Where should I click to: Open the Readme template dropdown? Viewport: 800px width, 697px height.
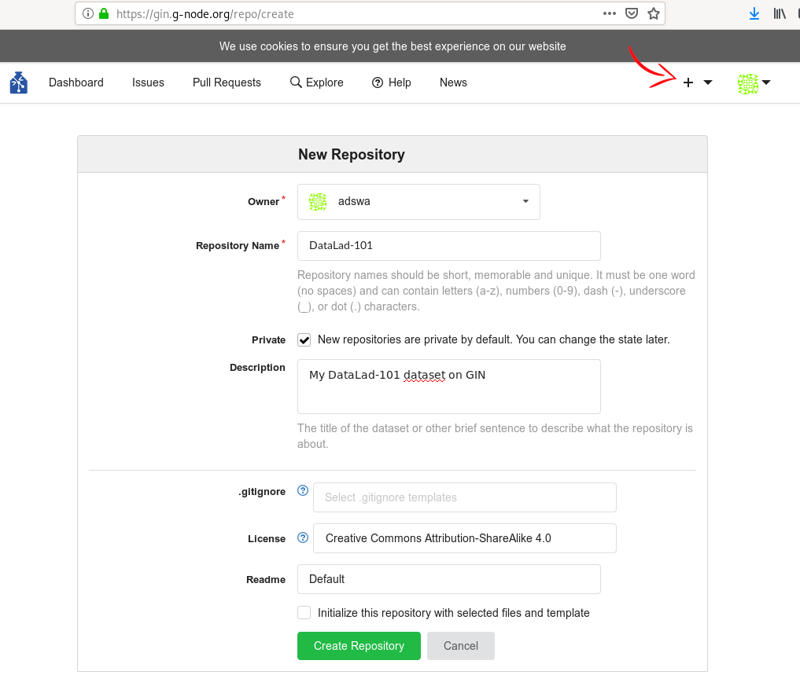coord(448,579)
